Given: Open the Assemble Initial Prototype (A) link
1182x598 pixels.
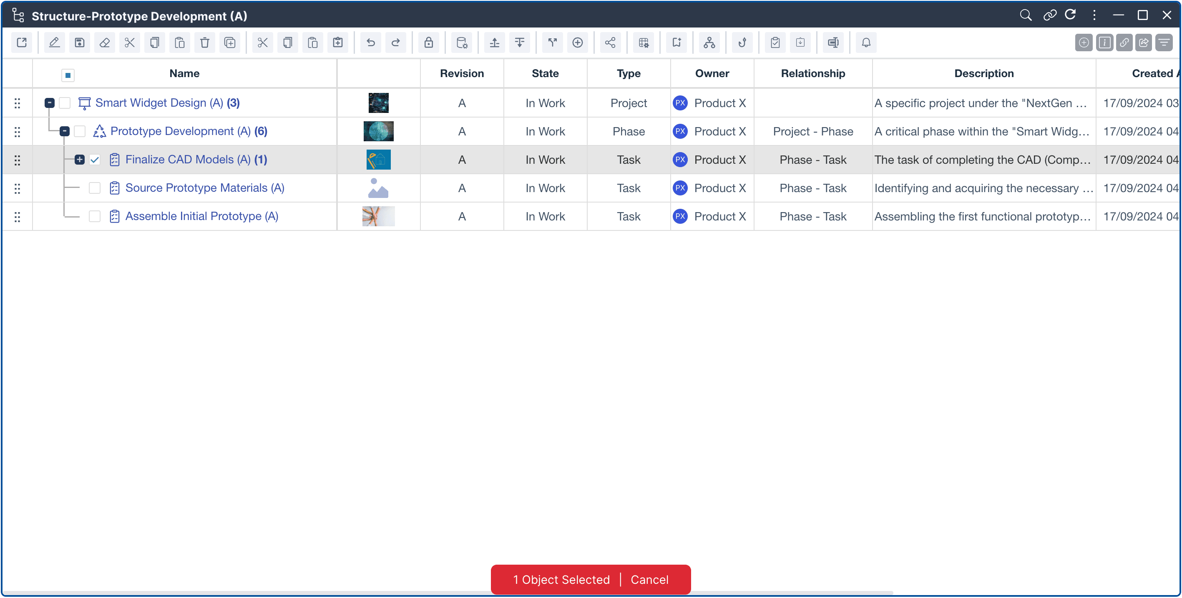Looking at the screenshot, I should point(201,216).
